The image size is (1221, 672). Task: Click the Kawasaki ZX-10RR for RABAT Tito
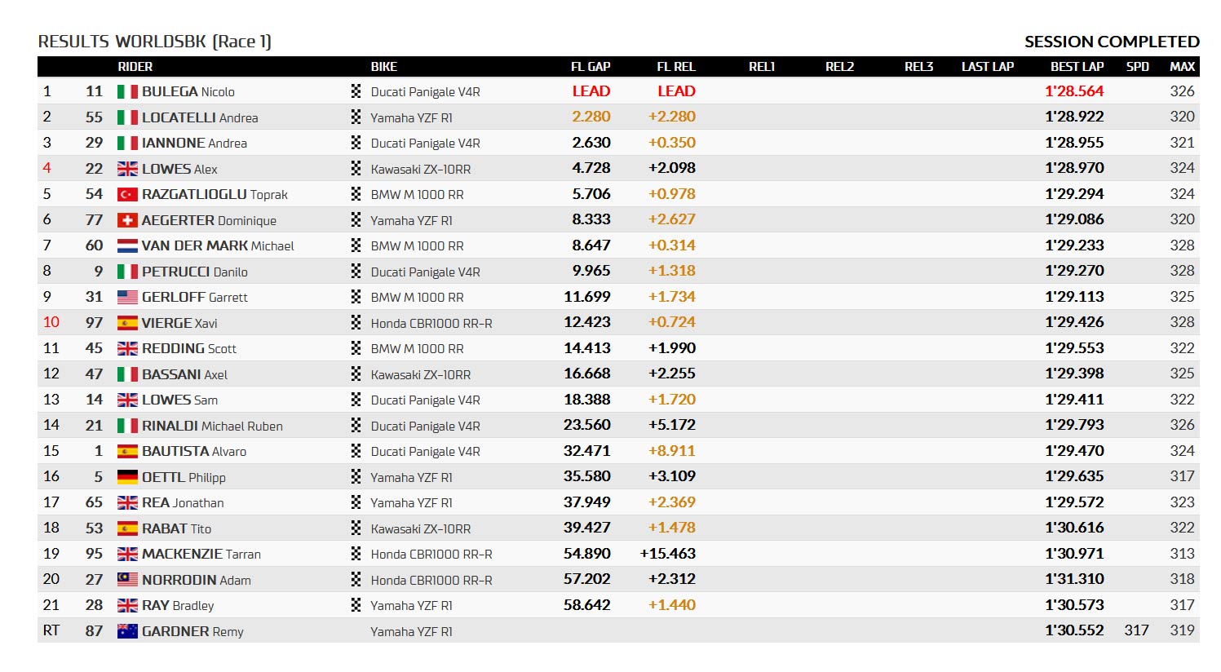click(x=421, y=528)
